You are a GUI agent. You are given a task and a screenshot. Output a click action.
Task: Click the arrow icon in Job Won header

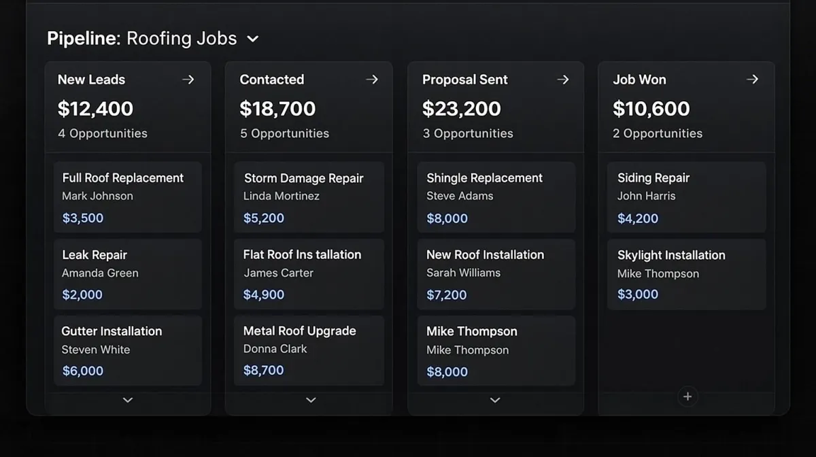pyautogui.click(x=752, y=80)
